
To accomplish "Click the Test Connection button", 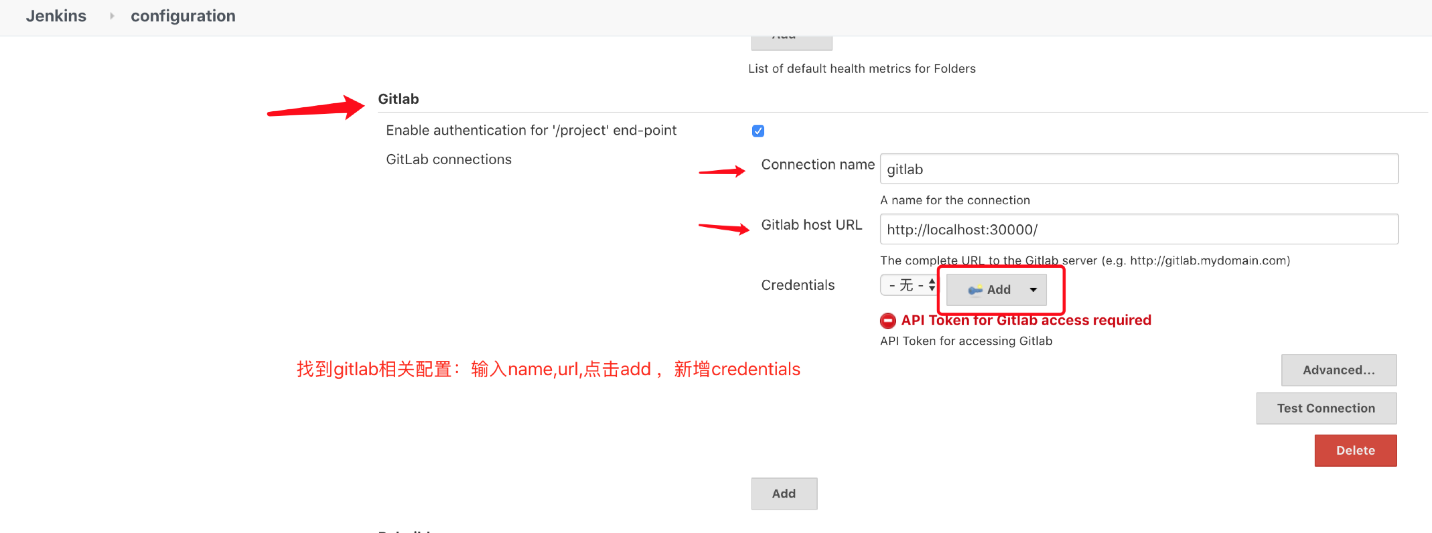I will click(1326, 408).
